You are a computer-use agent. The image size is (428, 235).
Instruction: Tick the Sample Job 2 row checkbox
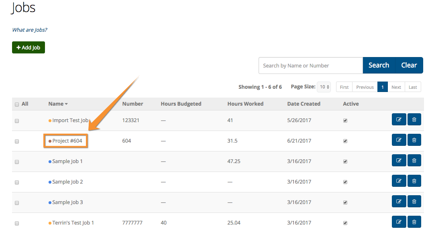(x=17, y=182)
